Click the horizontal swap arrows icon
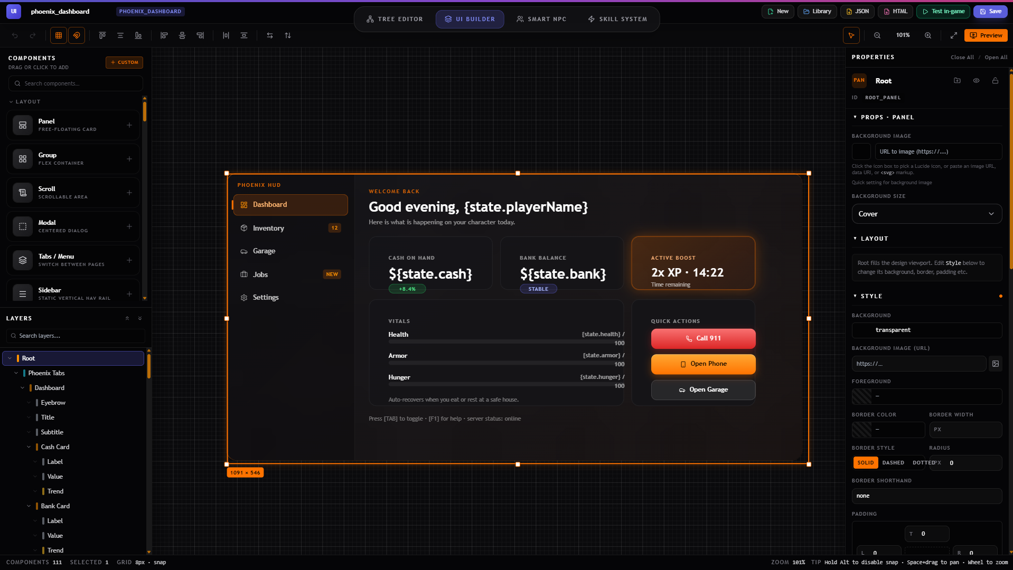The image size is (1013, 570). pos(270,35)
